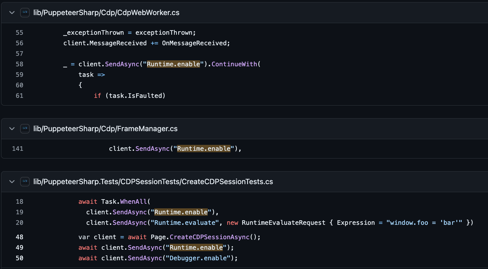Collapse the FrameManager.cs result chevron
Viewport: 488px width, 269px height.
(12, 129)
